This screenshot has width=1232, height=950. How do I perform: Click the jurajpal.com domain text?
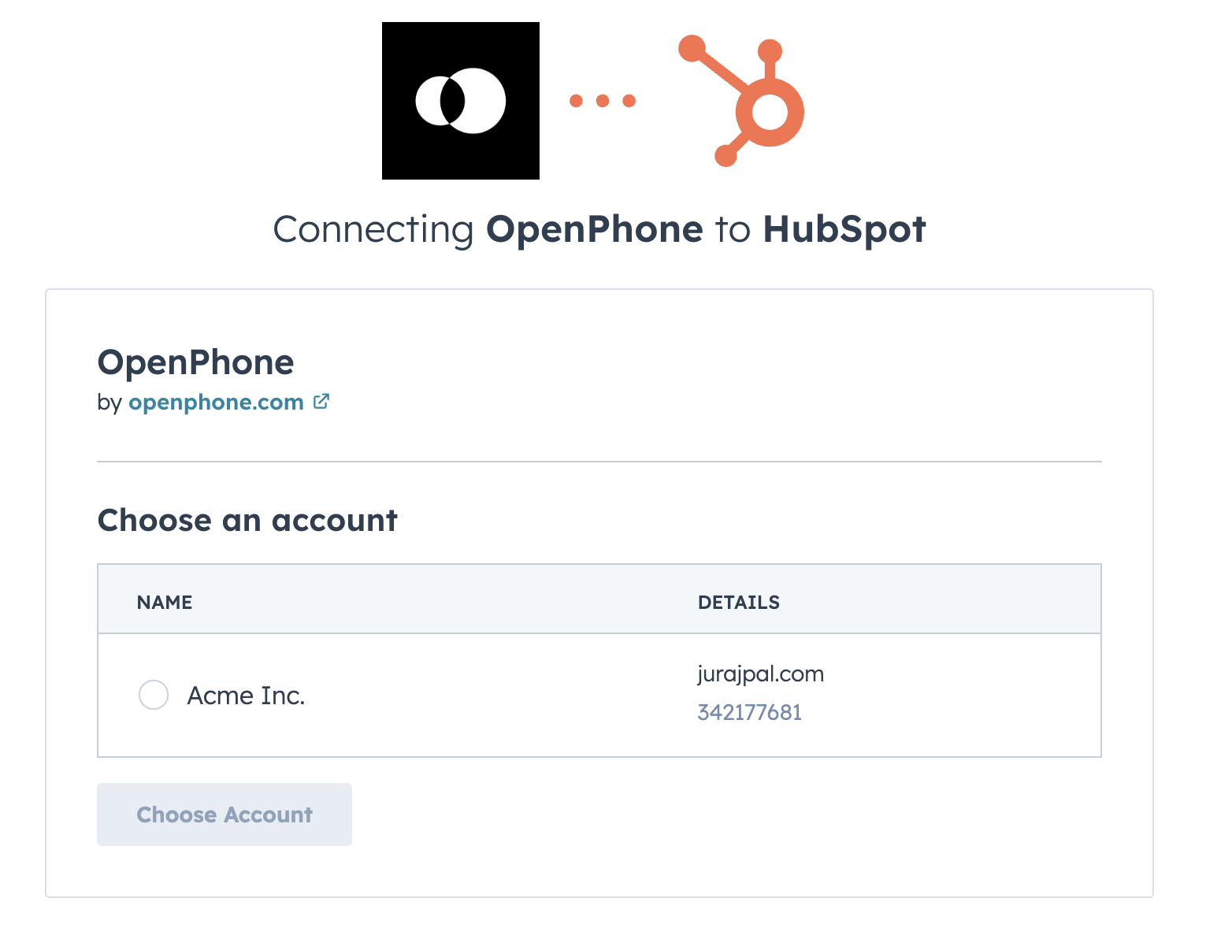pyautogui.click(x=761, y=674)
